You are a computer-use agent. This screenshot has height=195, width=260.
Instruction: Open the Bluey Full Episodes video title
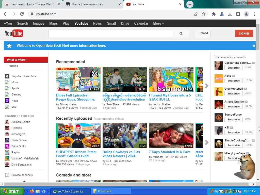[76, 97]
